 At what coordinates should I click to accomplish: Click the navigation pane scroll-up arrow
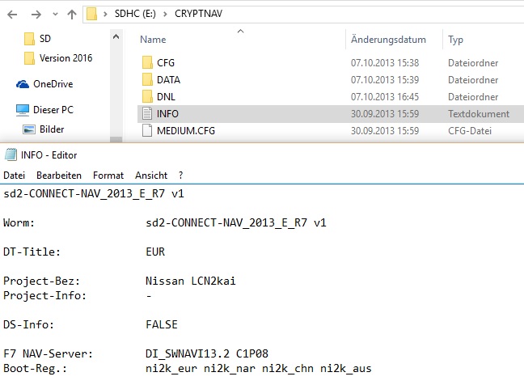116,36
